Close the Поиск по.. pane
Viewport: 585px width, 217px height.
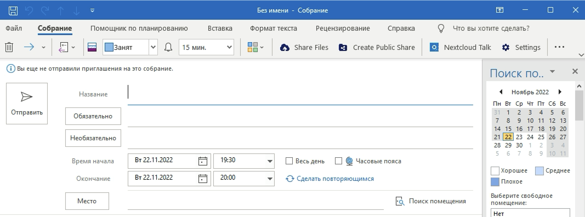(575, 72)
